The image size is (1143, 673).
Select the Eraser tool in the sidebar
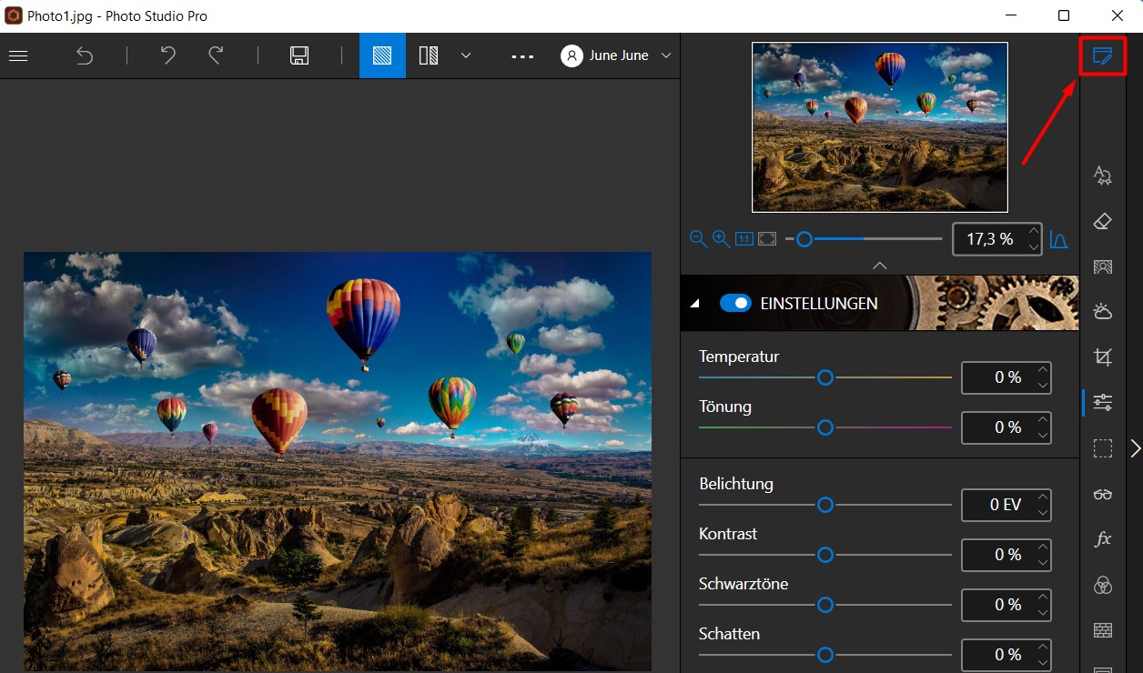(x=1102, y=221)
